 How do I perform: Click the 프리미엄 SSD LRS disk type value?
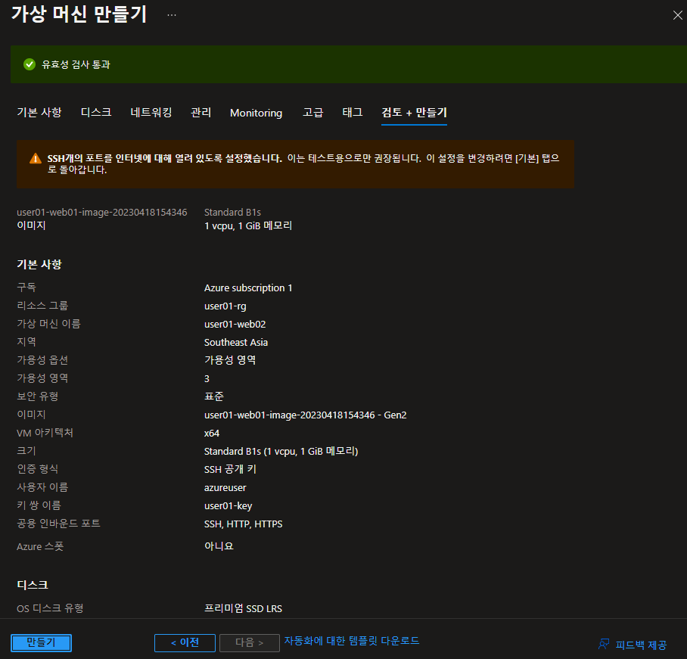coord(243,608)
